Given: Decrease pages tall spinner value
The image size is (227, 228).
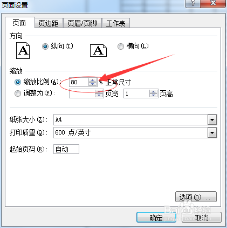Looking at the screenshot, I should (x=153, y=96).
